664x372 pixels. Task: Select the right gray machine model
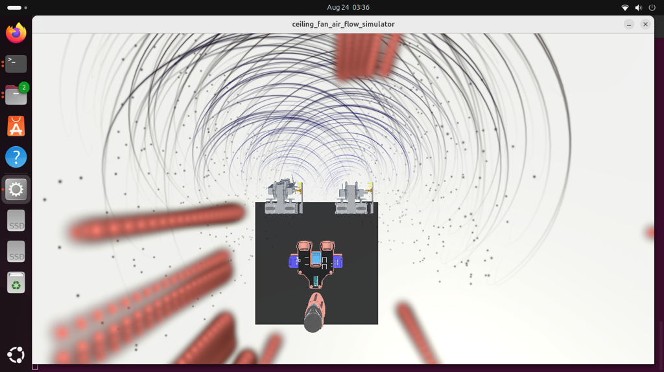coord(354,198)
